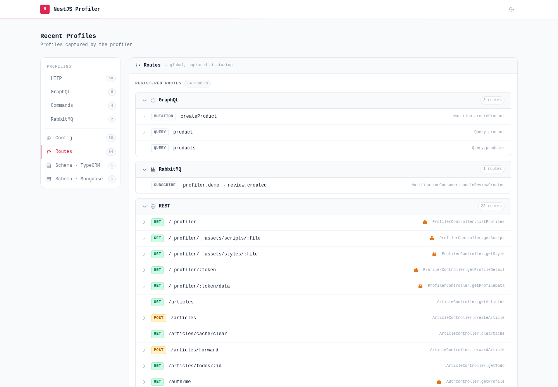Click the Routes sidebar icon
Image resolution: width=558 pixels, height=387 pixels.
49,152
